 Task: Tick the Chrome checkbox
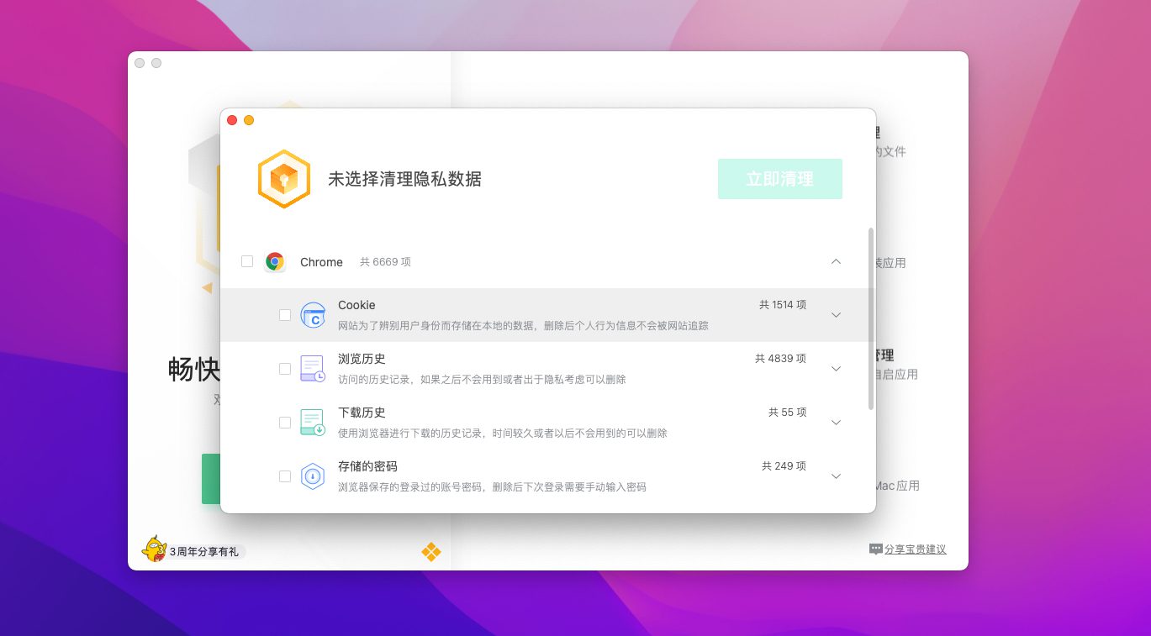(x=247, y=261)
